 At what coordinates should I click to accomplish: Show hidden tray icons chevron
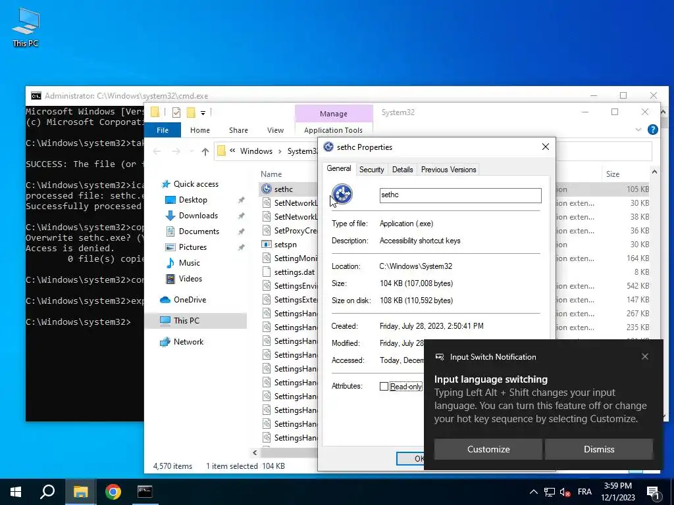[533, 492]
